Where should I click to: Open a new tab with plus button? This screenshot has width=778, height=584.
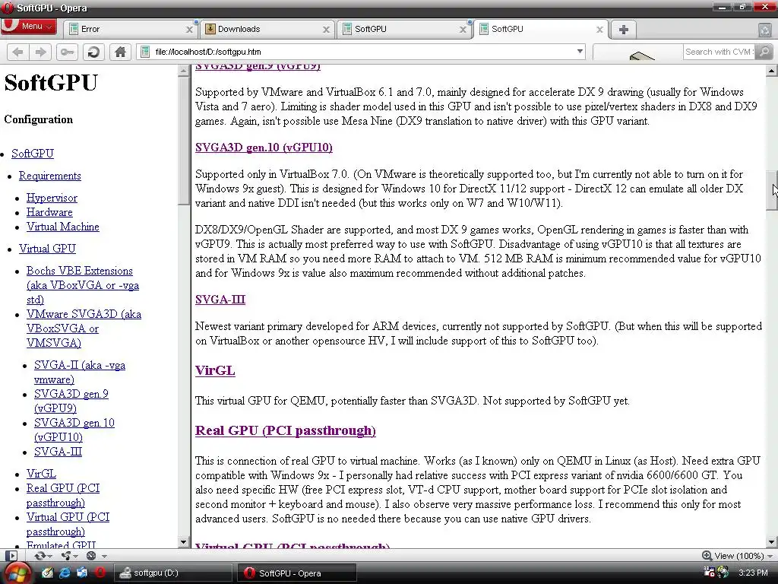pos(624,30)
